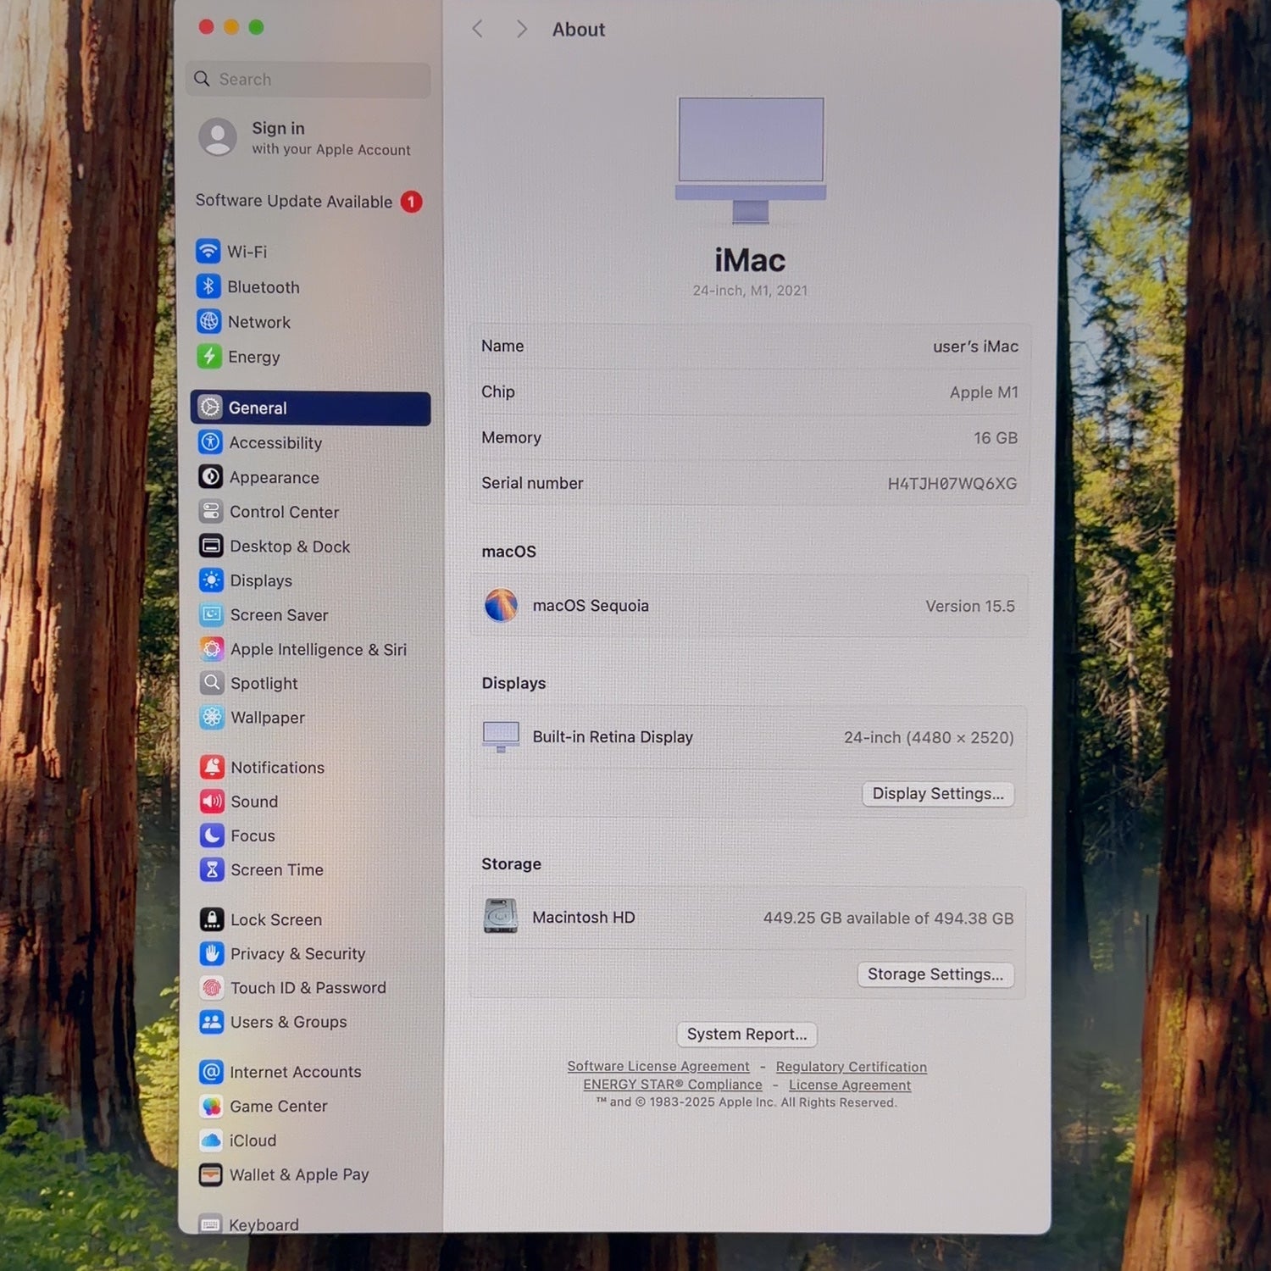Click the Display Settings... button
The width and height of the screenshot is (1271, 1271).
938,794
